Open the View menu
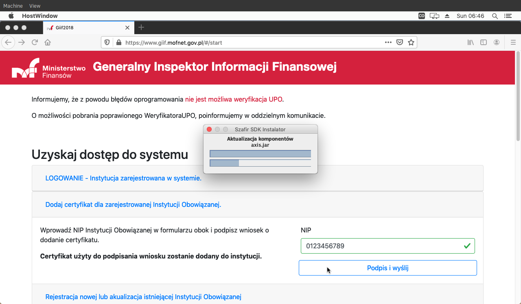This screenshot has height=304, width=521. [x=35, y=6]
